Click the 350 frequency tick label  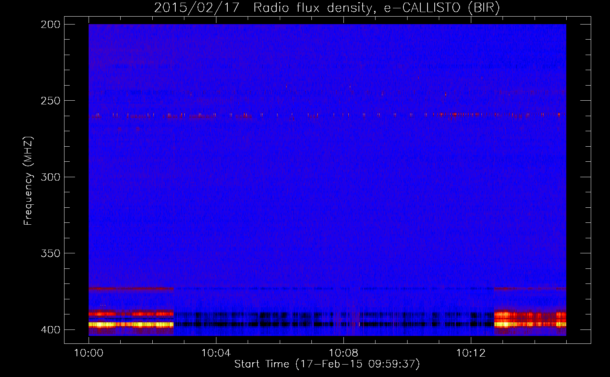(51, 253)
